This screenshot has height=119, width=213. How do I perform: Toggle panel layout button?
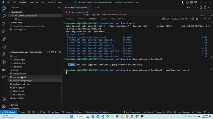point(187,2)
